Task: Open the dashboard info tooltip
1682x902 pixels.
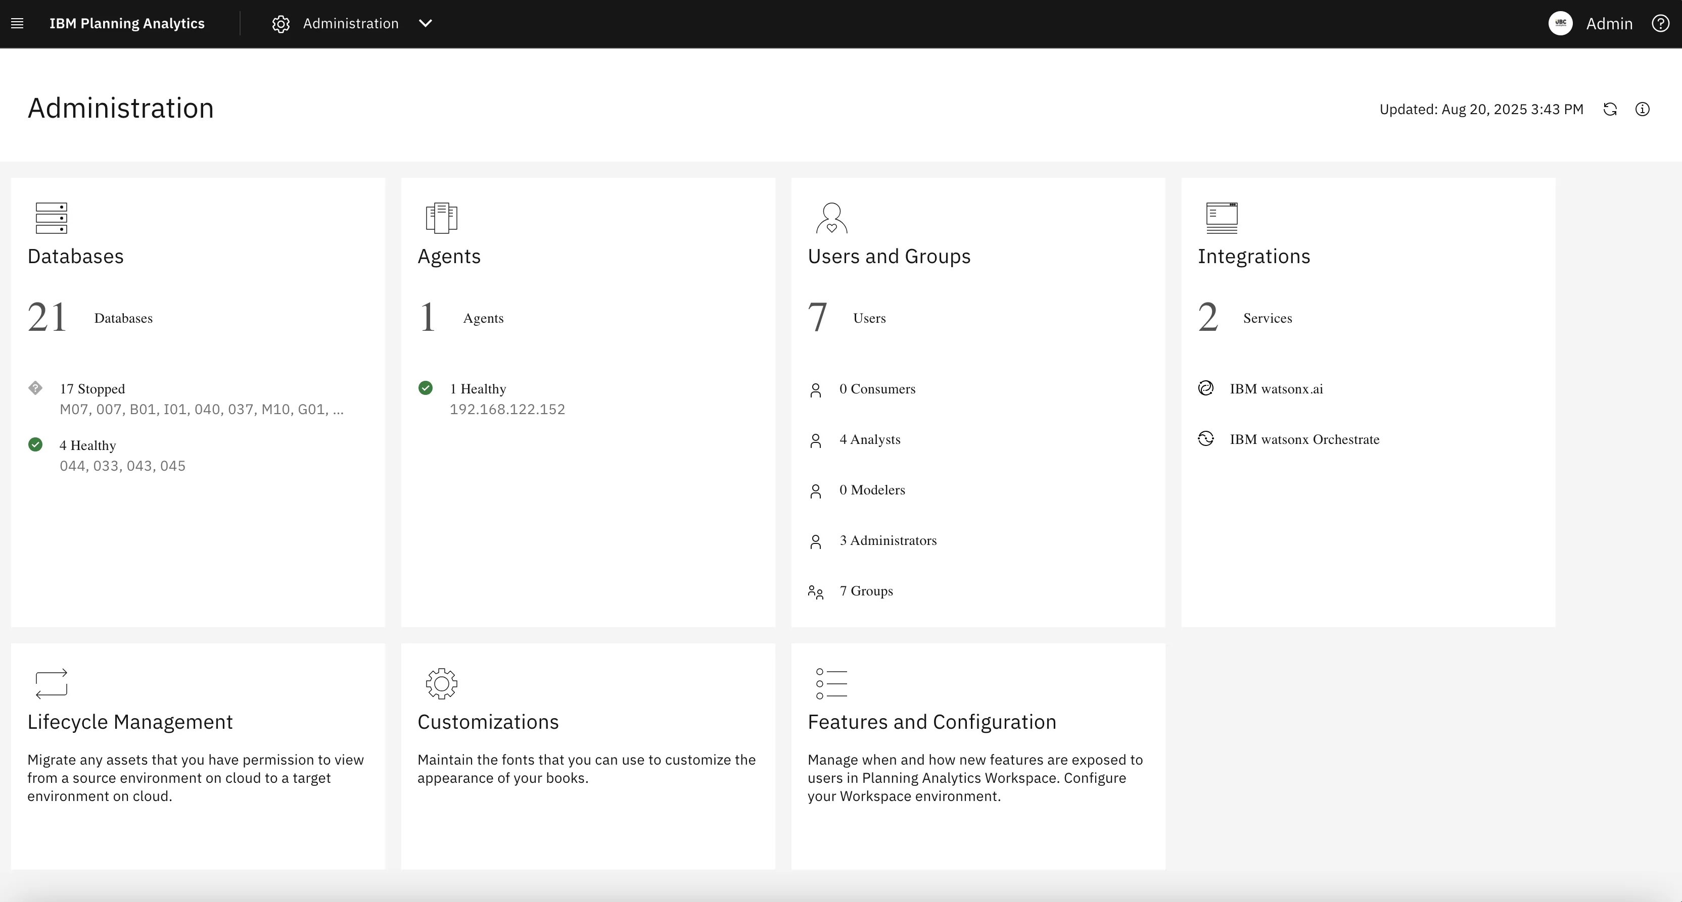Action: [x=1643, y=109]
